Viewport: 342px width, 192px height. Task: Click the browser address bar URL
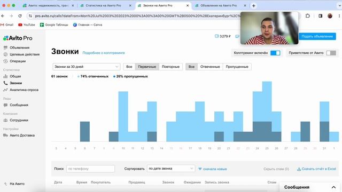[x=137, y=16]
